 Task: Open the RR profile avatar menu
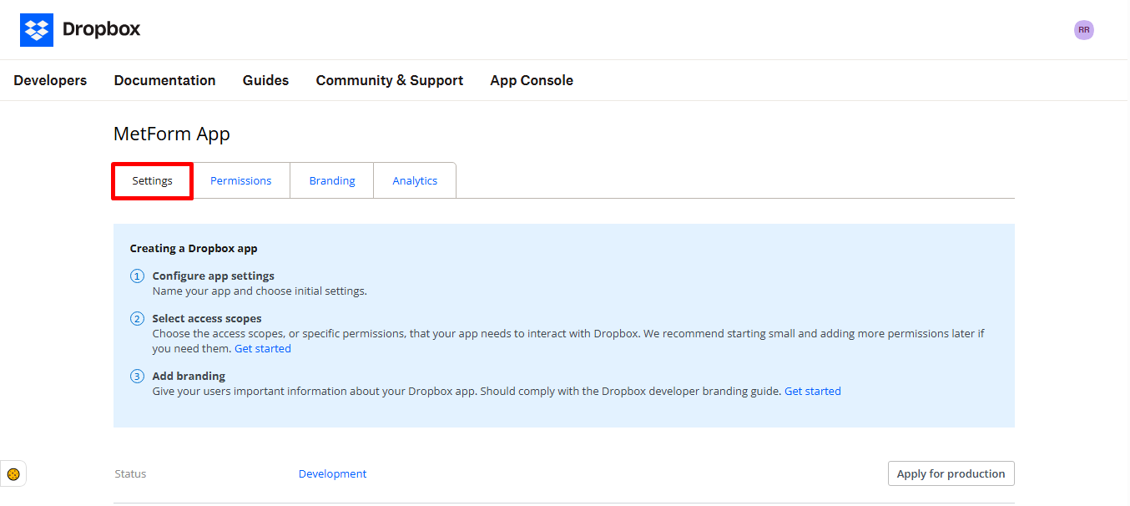click(x=1083, y=29)
